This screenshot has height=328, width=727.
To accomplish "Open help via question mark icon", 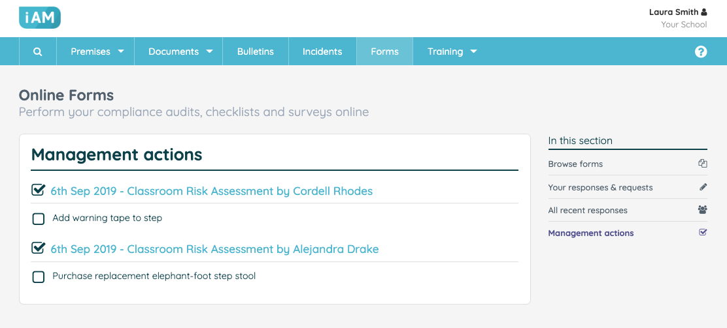I will coord(701,52).
